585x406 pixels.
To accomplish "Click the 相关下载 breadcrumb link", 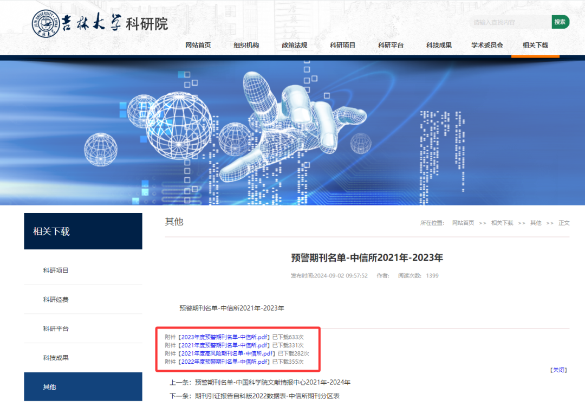I will pyautogui.click(x=502, y=223).
